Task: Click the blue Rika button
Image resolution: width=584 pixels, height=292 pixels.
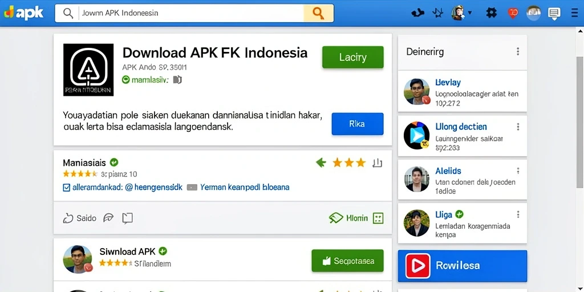Action: (x=357, y=124)
